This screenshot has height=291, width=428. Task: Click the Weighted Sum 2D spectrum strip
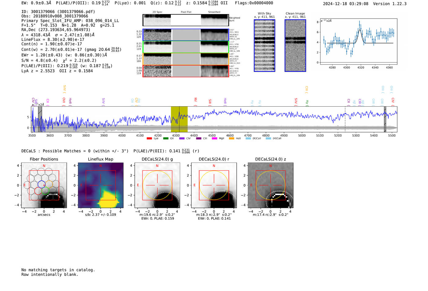pyautogui.click(x=186, y=20)
